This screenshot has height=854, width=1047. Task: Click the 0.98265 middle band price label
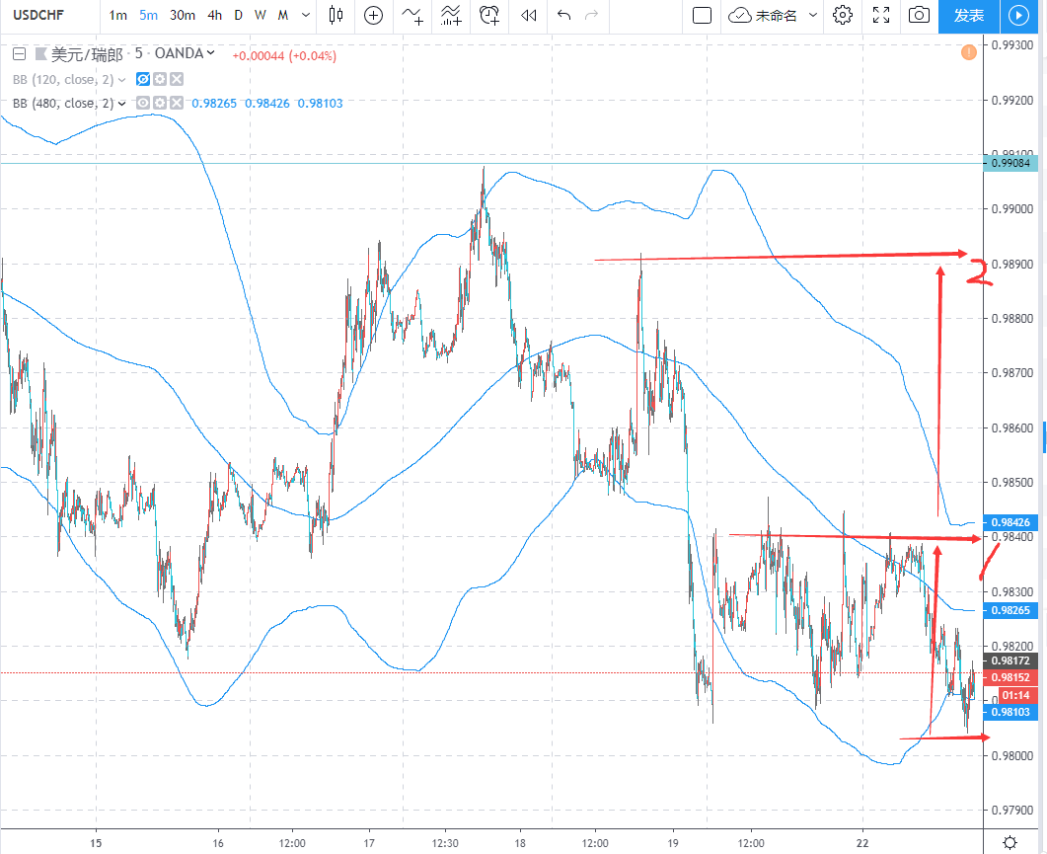click(x=1010, y=610)
